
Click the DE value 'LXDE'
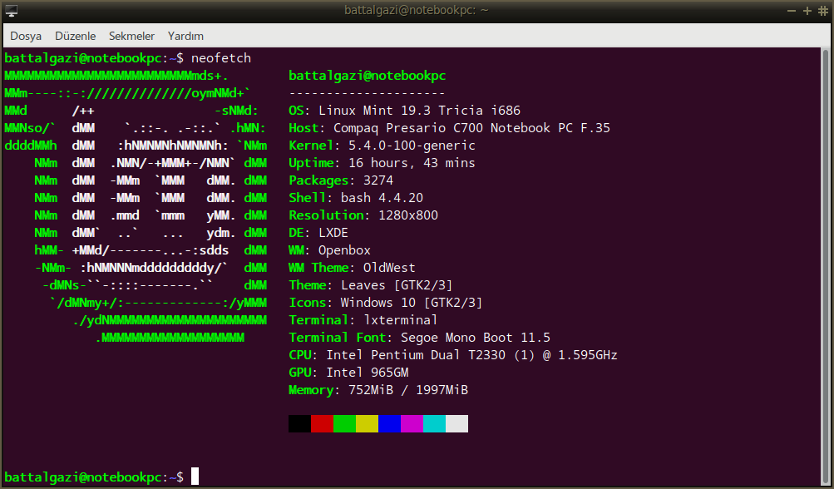tap(333, 233)
